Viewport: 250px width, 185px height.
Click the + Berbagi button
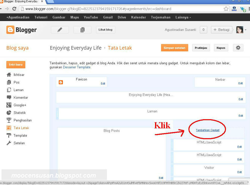[x=222, y=30]
